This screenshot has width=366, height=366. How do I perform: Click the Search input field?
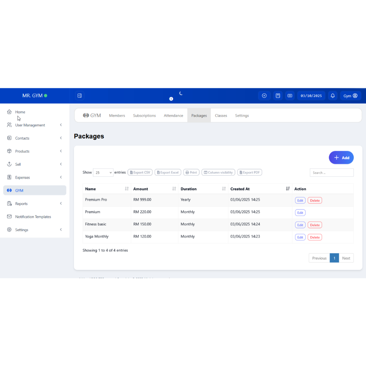pos(331,173)
